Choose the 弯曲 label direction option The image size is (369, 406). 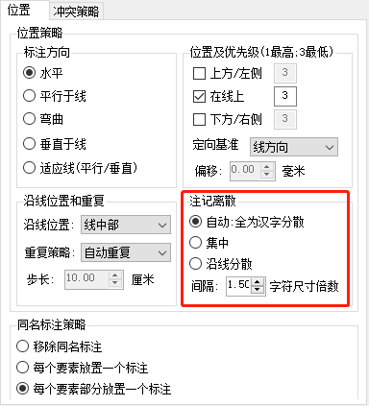pos(43,119)
